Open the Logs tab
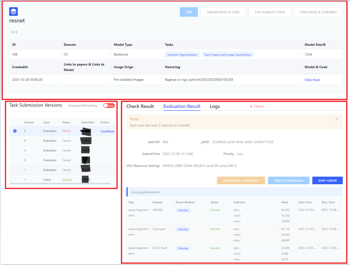 215,106
